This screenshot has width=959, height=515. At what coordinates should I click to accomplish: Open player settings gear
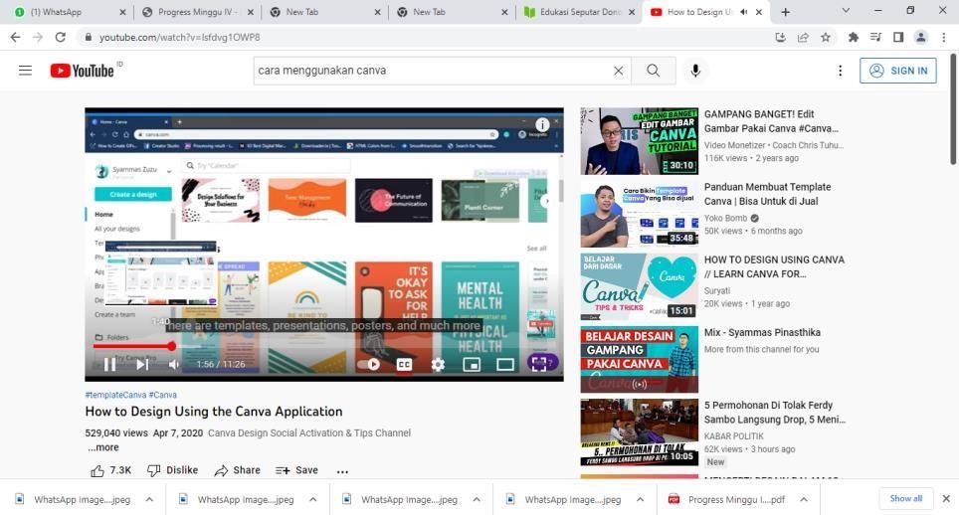(438, 365)
